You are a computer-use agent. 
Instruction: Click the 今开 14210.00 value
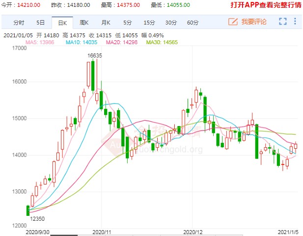pyautogui.click(x=28, y=5)
